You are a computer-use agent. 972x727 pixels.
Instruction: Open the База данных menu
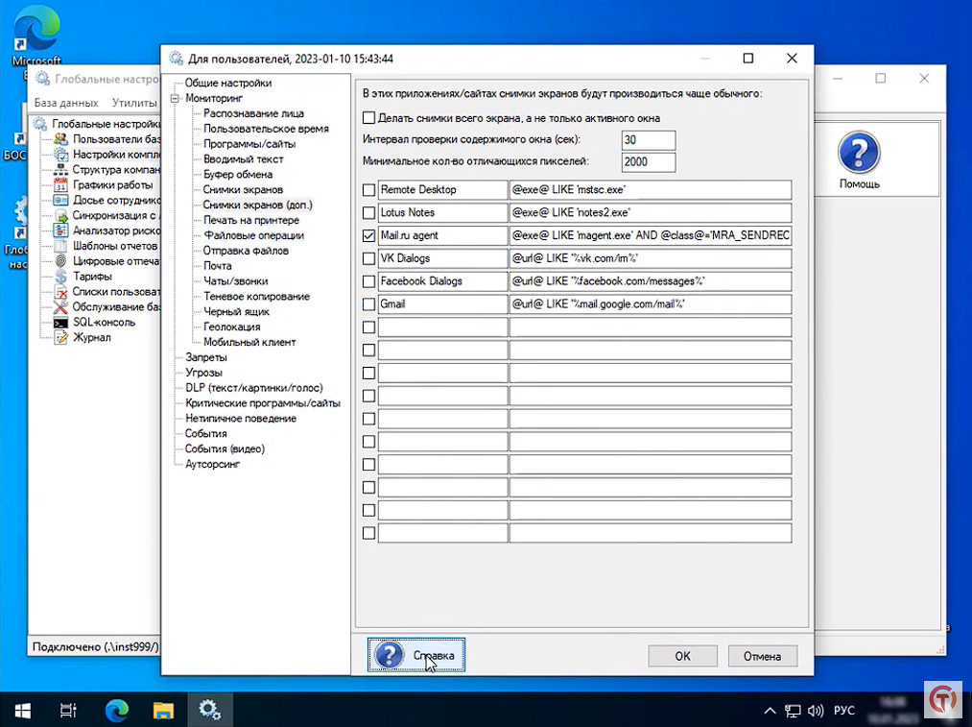coord(66,103)
